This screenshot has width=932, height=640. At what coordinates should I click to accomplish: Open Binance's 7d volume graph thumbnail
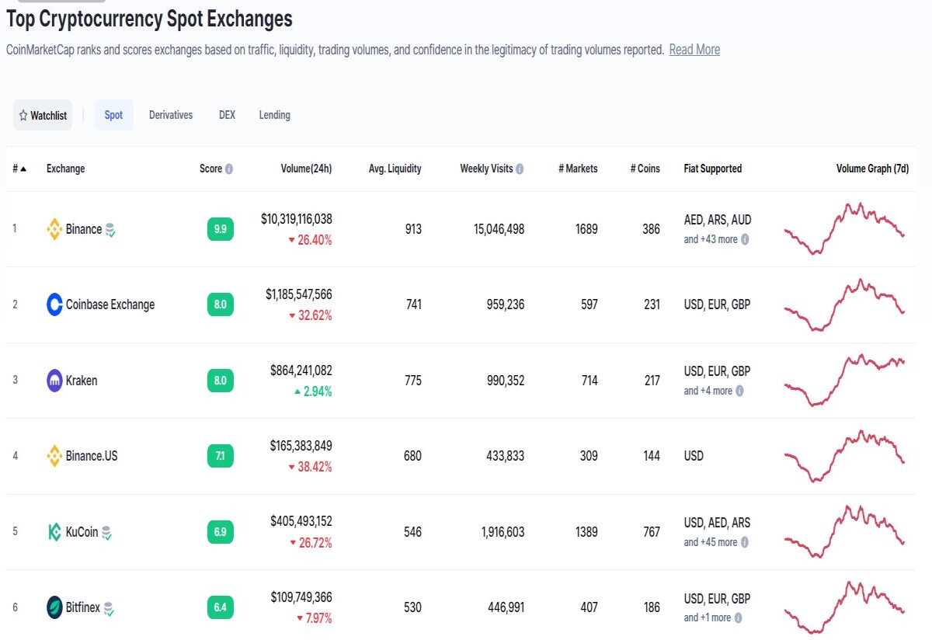pos(844,228)
